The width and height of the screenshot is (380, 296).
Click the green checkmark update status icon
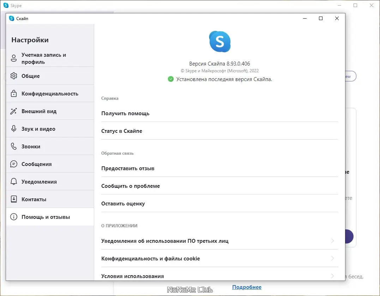(171, 79)
